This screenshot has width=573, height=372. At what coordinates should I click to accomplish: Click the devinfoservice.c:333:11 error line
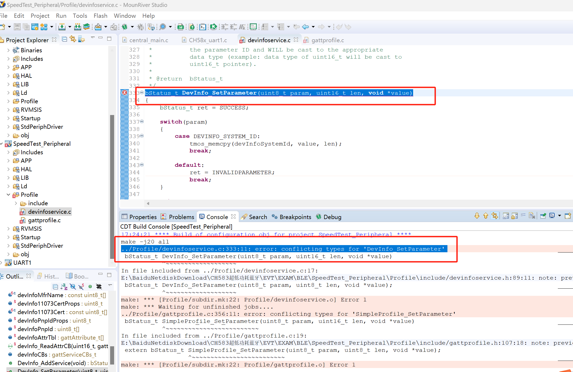click(x=284, y=249)
